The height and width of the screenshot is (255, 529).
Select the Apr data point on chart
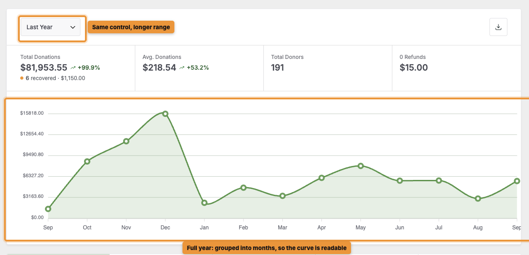pyautogui.click(x=321, y=178)
